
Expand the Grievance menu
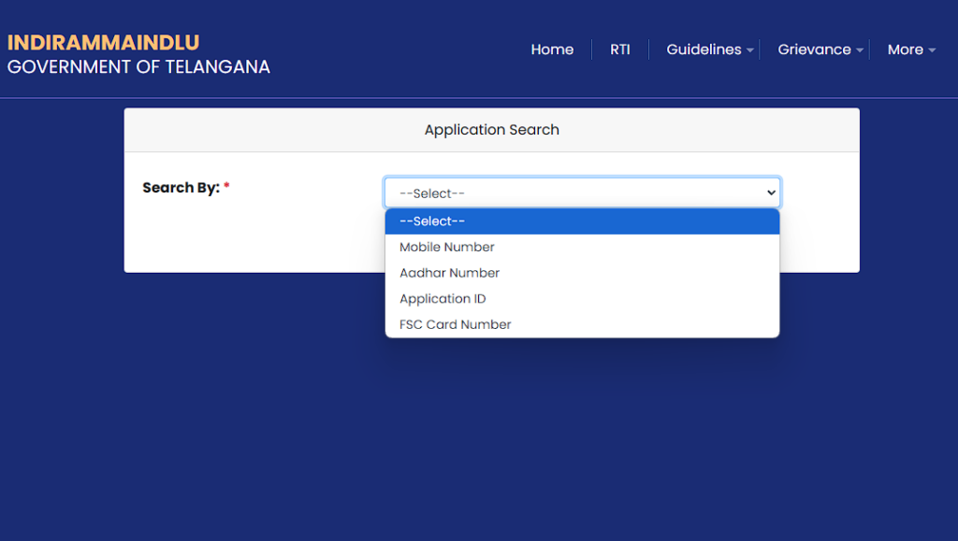tap(820, 50)
